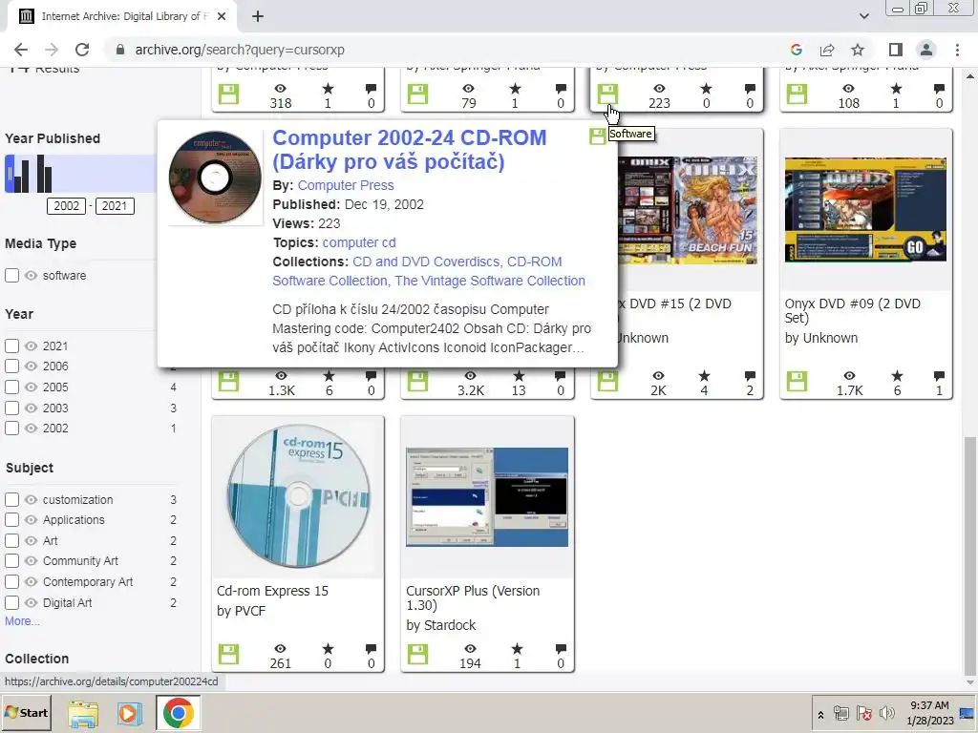Open The Vintage Software Collection link
978x733 pixels.
point(490,282)
